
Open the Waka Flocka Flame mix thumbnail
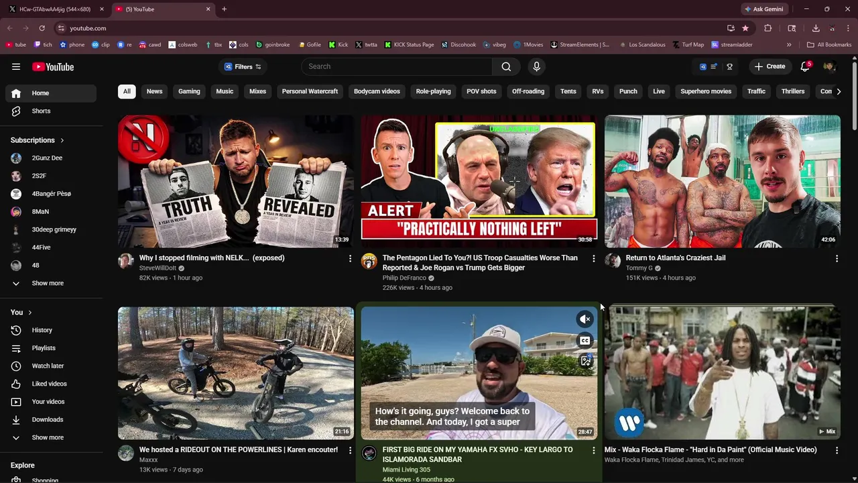(723, 373)
